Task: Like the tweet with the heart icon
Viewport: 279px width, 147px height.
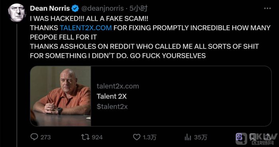Action: click(137, 137)
